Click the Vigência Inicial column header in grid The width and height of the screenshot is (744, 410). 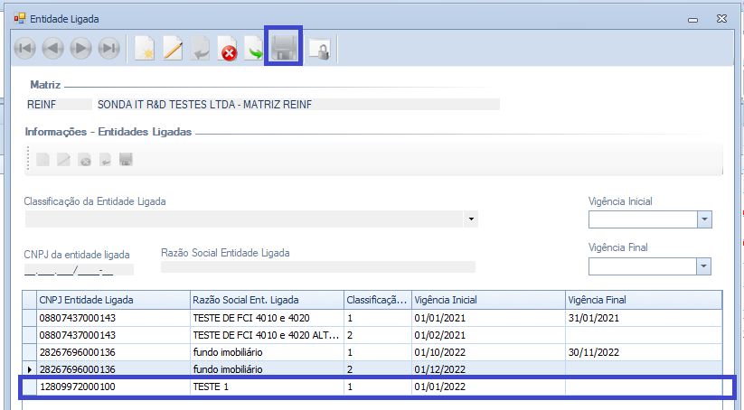coord(487,300)
